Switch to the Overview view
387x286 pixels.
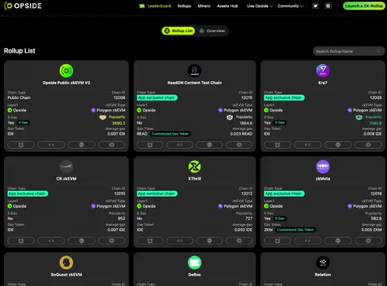(212, 31)
